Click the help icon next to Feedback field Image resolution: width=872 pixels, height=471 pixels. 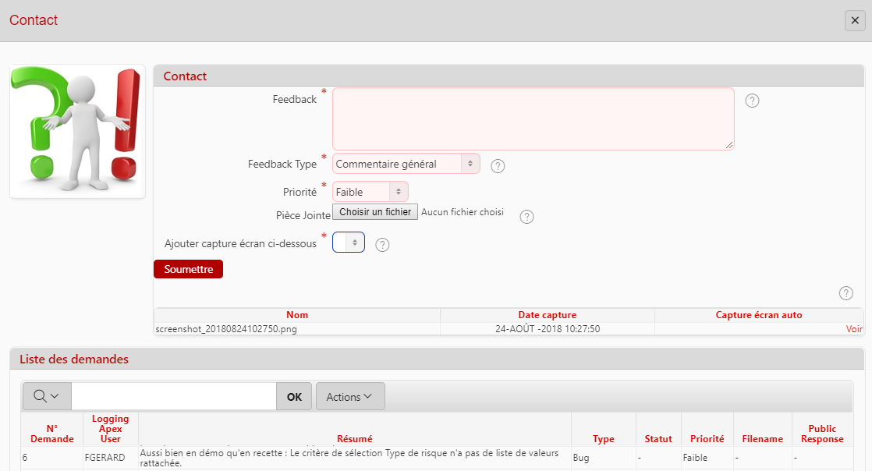click(752, 101)
